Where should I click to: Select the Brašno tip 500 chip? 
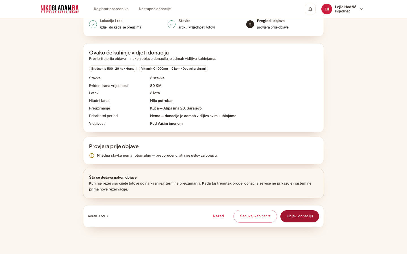point(113,69)
